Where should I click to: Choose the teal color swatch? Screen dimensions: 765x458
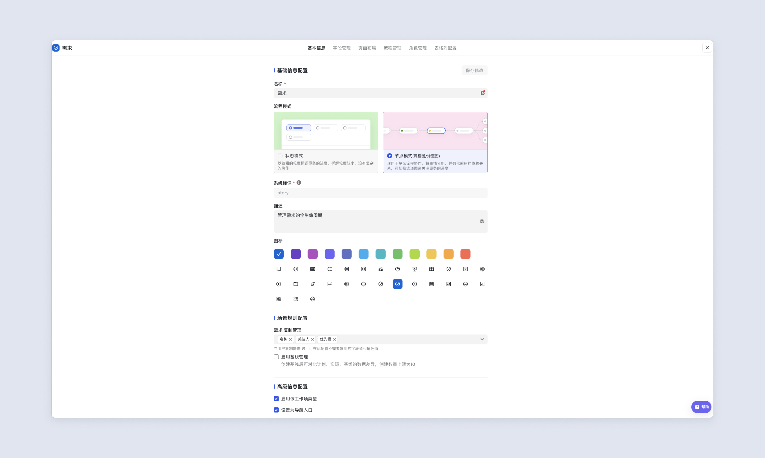click(380, 254)
